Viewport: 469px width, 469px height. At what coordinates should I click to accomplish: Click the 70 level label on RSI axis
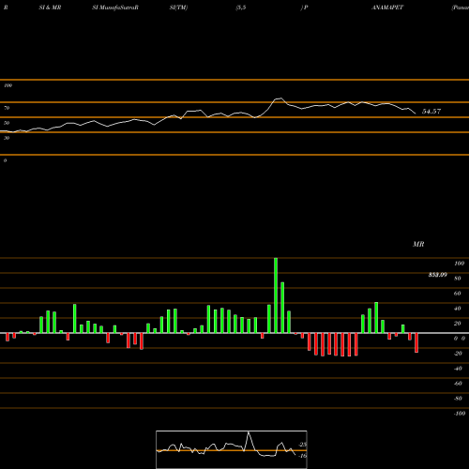coord(7,108)
